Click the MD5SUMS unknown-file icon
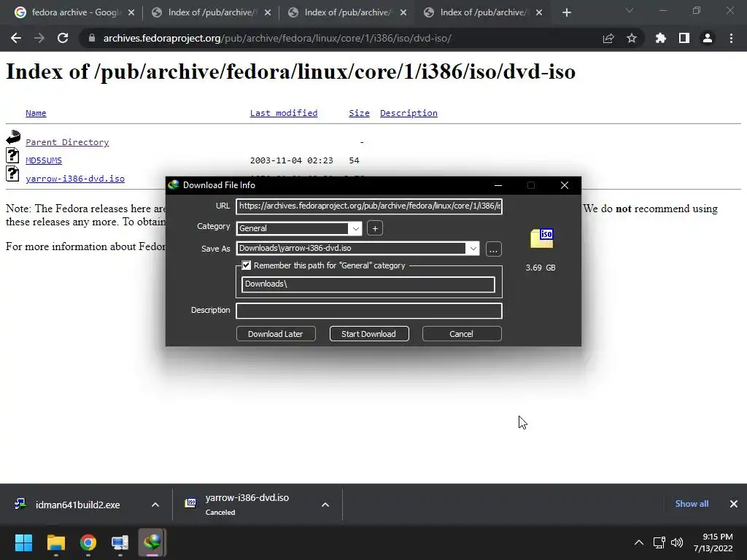Image resolution: width=747 pixels, height=560 pixels. (x=13, y=155)
